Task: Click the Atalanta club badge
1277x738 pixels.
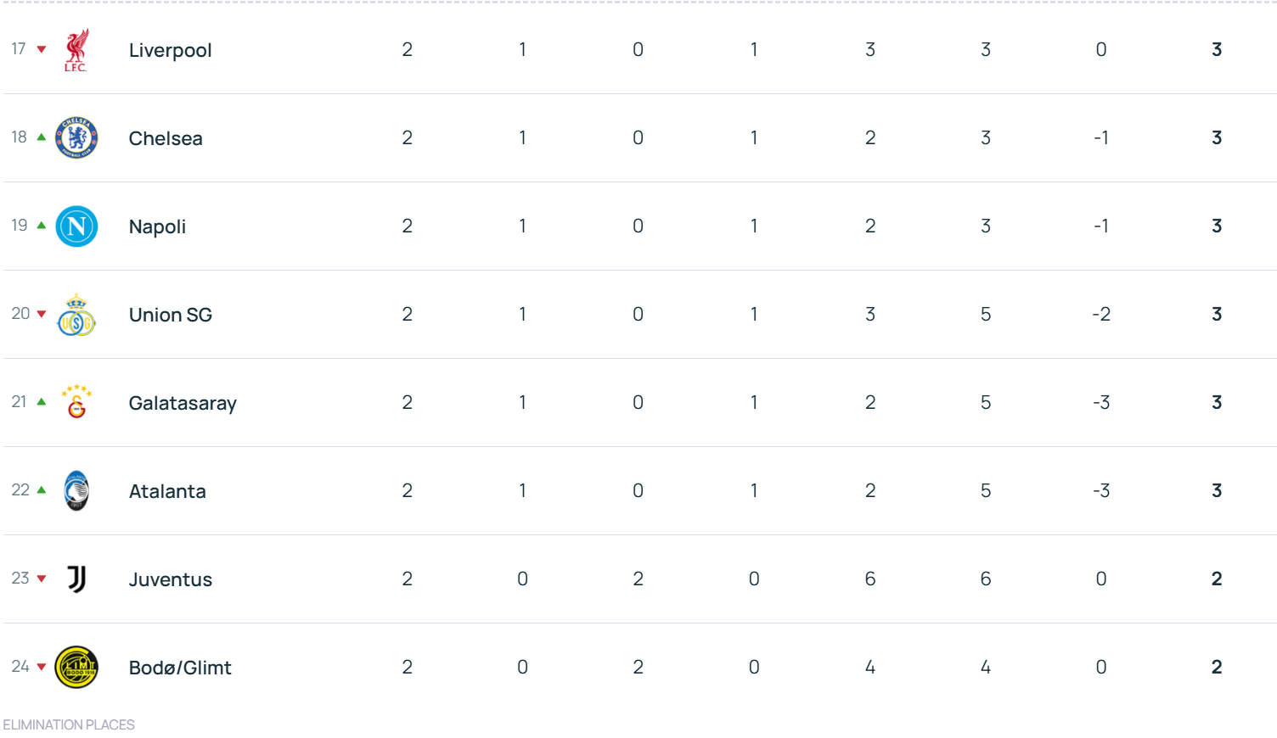Action: tap(76, 491)
